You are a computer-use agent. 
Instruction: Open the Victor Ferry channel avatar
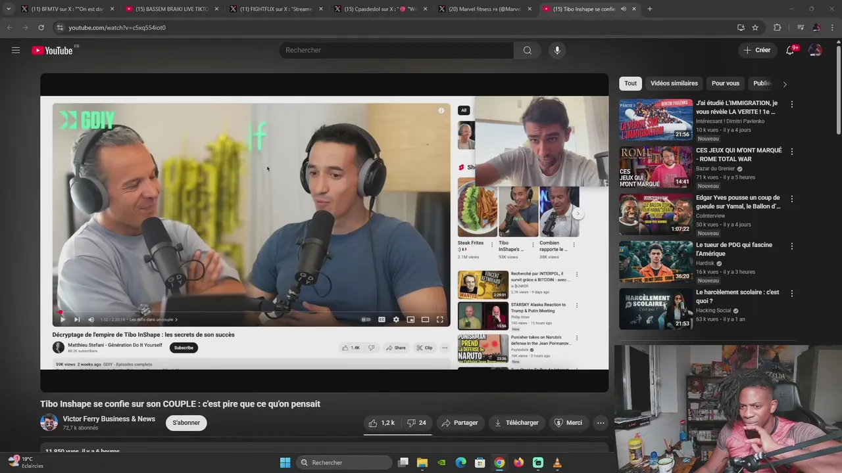point(49,422)
